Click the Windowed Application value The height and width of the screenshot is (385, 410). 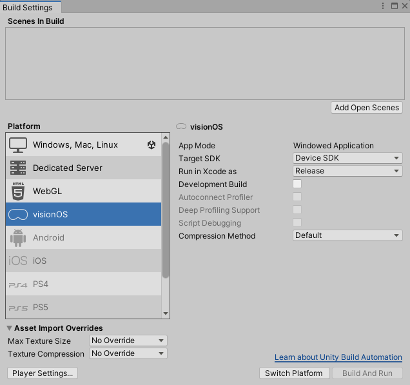[333, 145]
